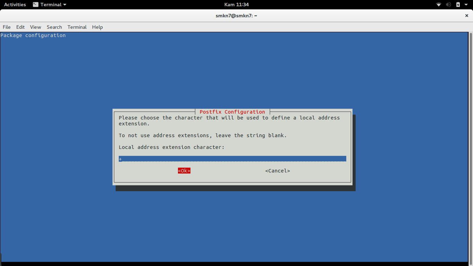Click the smkn7@smkn7 window title bar
Viewport: 473px width, 266px height.
[236, 16]
